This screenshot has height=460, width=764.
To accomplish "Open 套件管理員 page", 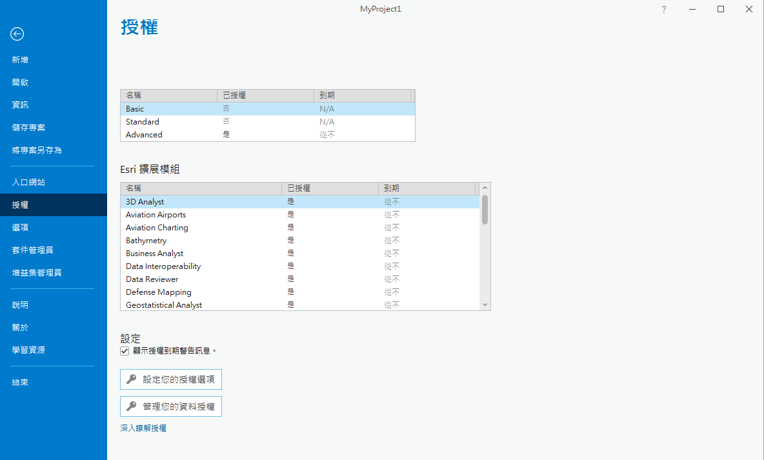I will tap(33, 250).
